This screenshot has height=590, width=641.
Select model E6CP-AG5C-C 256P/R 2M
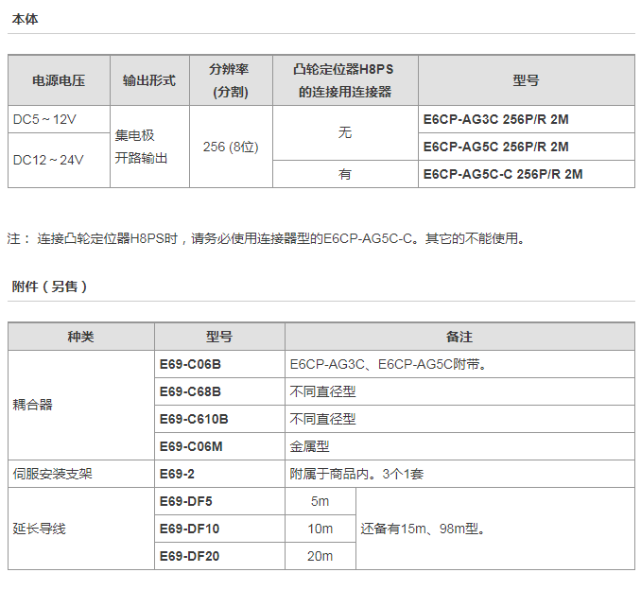503,174
